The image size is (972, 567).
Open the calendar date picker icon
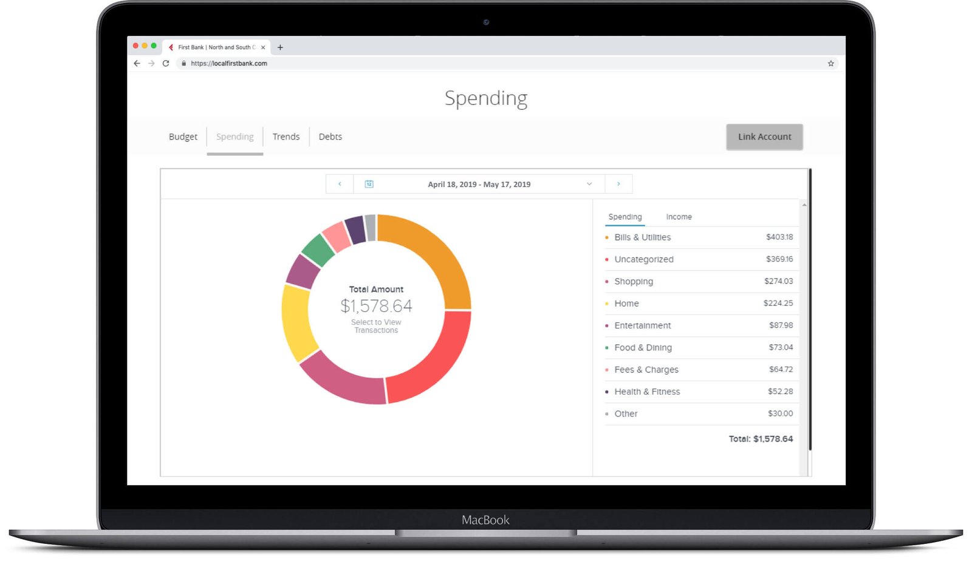(369, 184)
